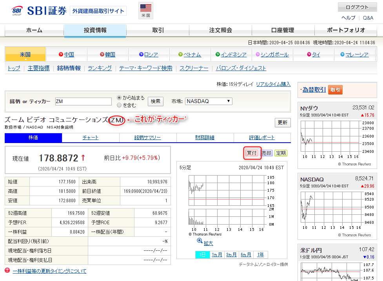Switch to the 財務詳細 tab

coord(205,138)
